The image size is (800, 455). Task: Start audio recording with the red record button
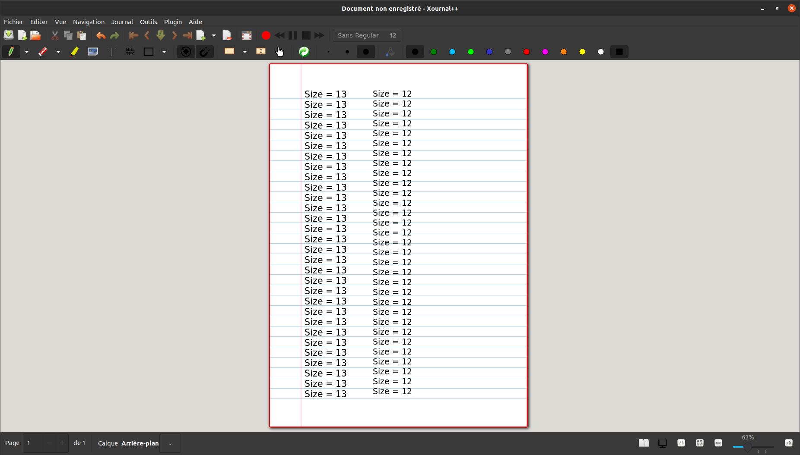point(266,35)
